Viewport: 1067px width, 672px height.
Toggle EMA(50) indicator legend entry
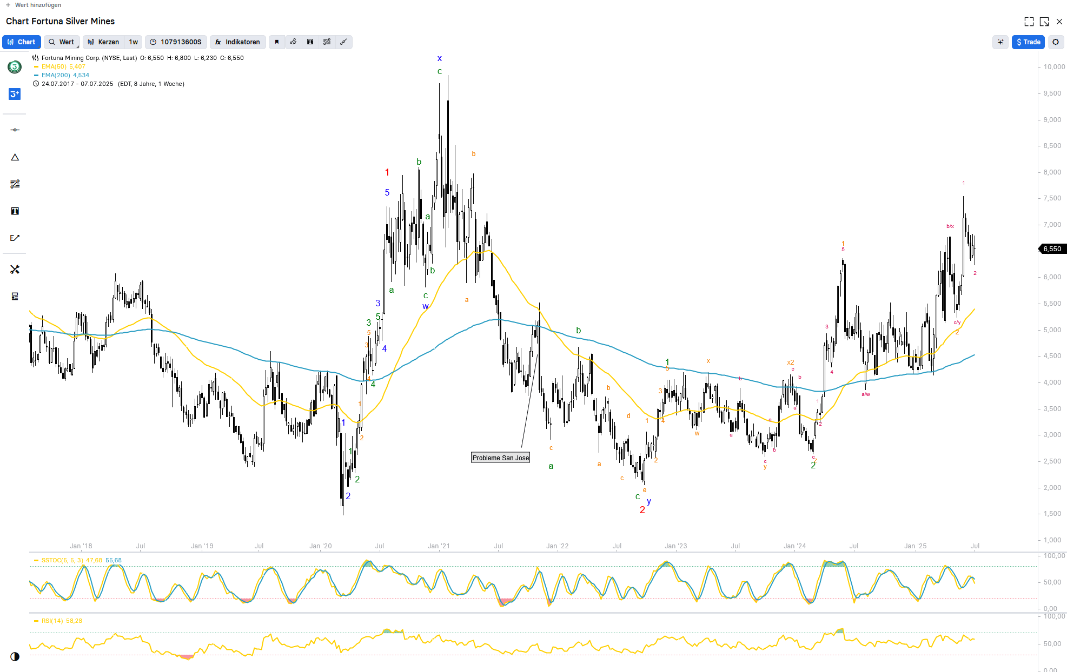(63, 66)
